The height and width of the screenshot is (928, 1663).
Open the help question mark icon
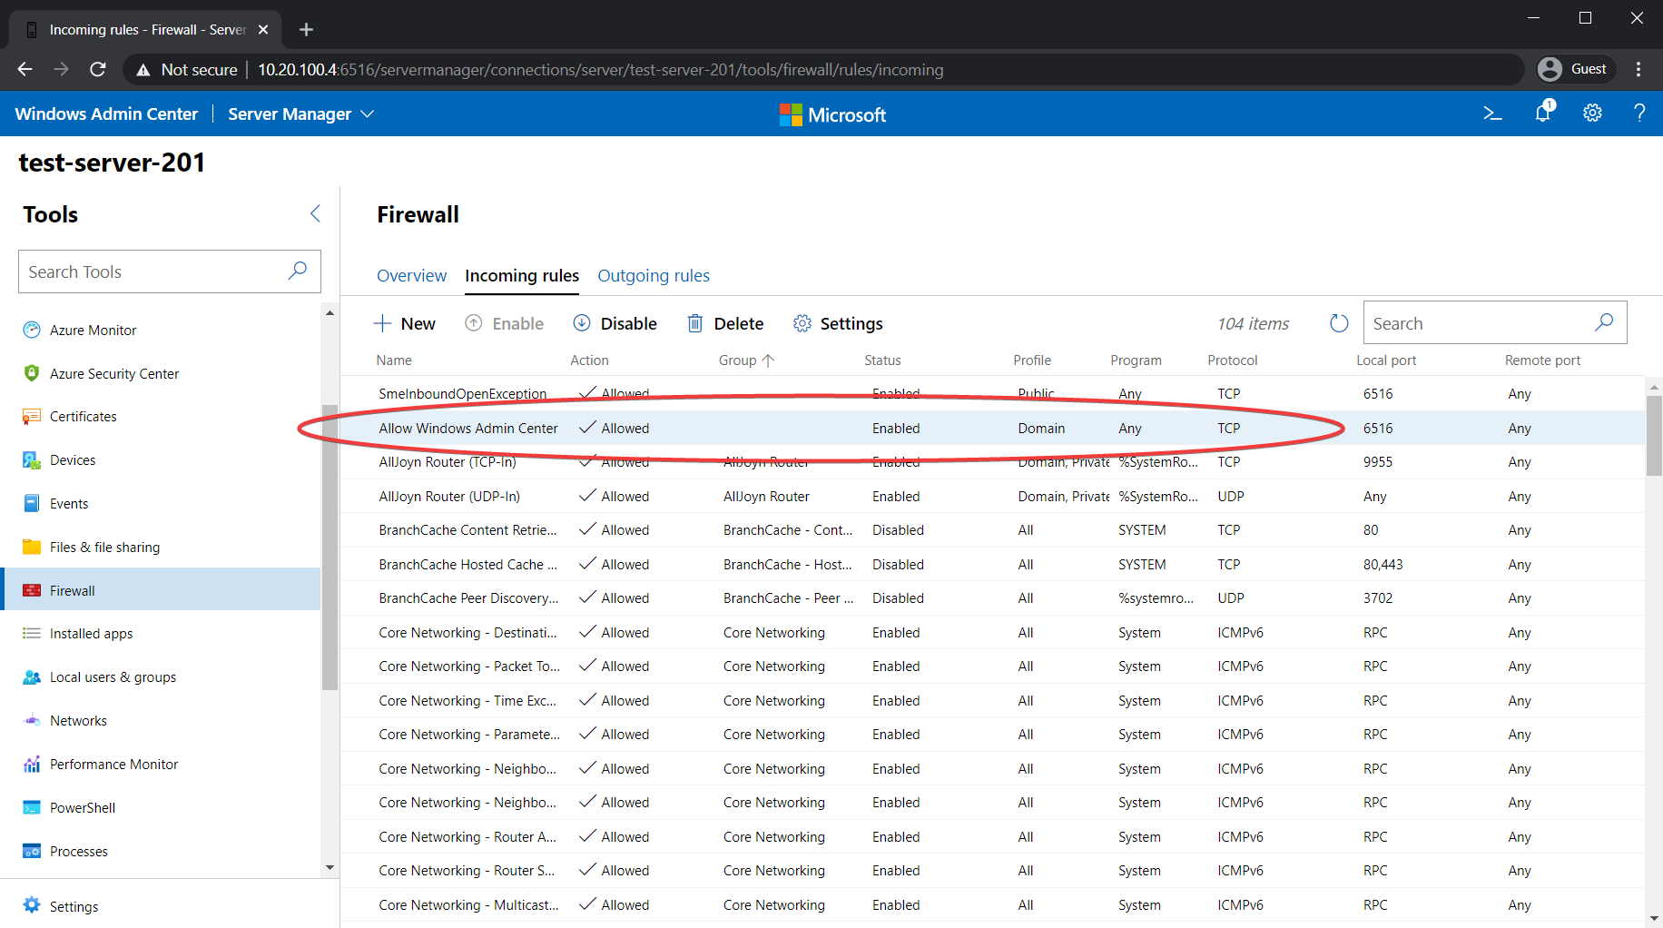click(x=1639, y=114)
